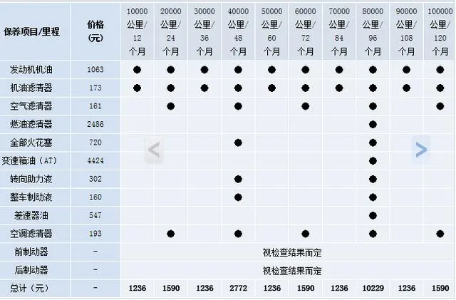Select the 保养项目/里程 header cell
The height and width of the screenshot is (300, 456).
tap(35, 31)
